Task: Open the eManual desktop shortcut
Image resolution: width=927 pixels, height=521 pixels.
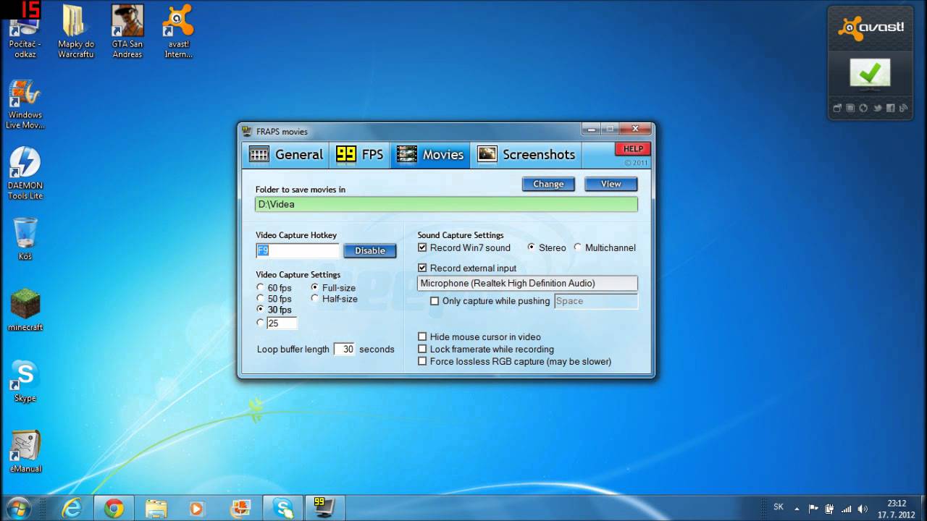Action: point(25,452)
